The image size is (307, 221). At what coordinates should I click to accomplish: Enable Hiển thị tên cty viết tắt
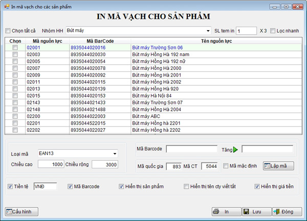point(187,187)
